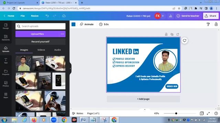This screenshot has width=220, height=123.
Task: Open more upload options ellipsis
Action: point(62,34)
